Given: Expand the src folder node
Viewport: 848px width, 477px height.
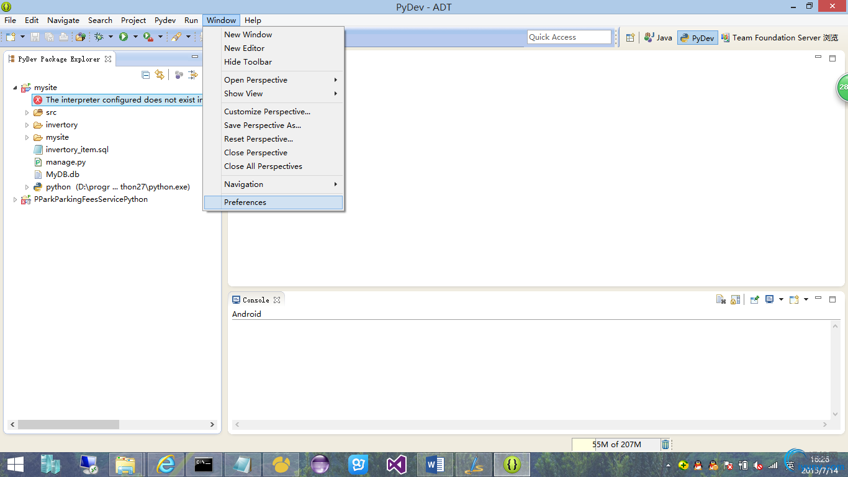Looking at the screenshot, I should coord(27,112).
